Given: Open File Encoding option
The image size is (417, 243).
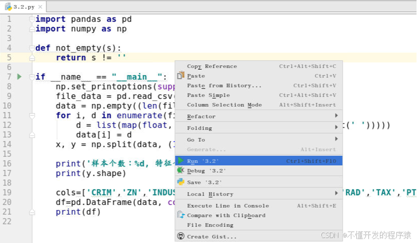Looking at the screenshot, I should 259,225.
